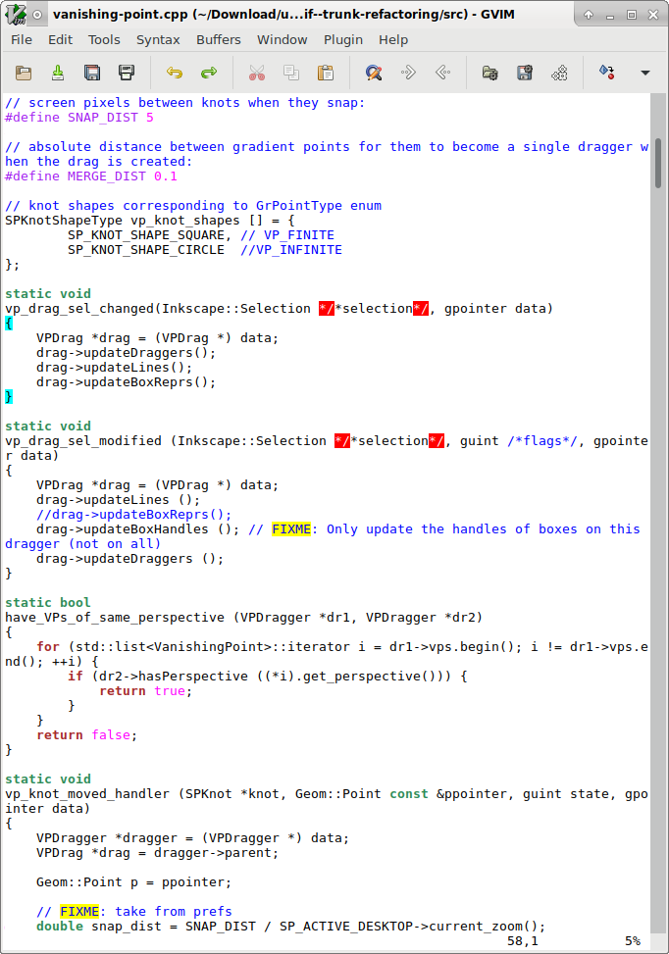669x954 pixels.
Task: Click 'VPDragger *dragger' declaration line
Action: coord(193,837)
